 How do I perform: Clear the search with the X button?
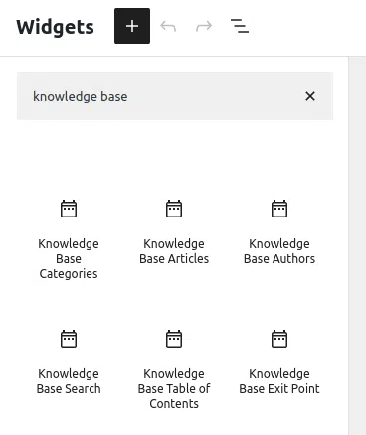pyautogui.click(x=310, y=96)
